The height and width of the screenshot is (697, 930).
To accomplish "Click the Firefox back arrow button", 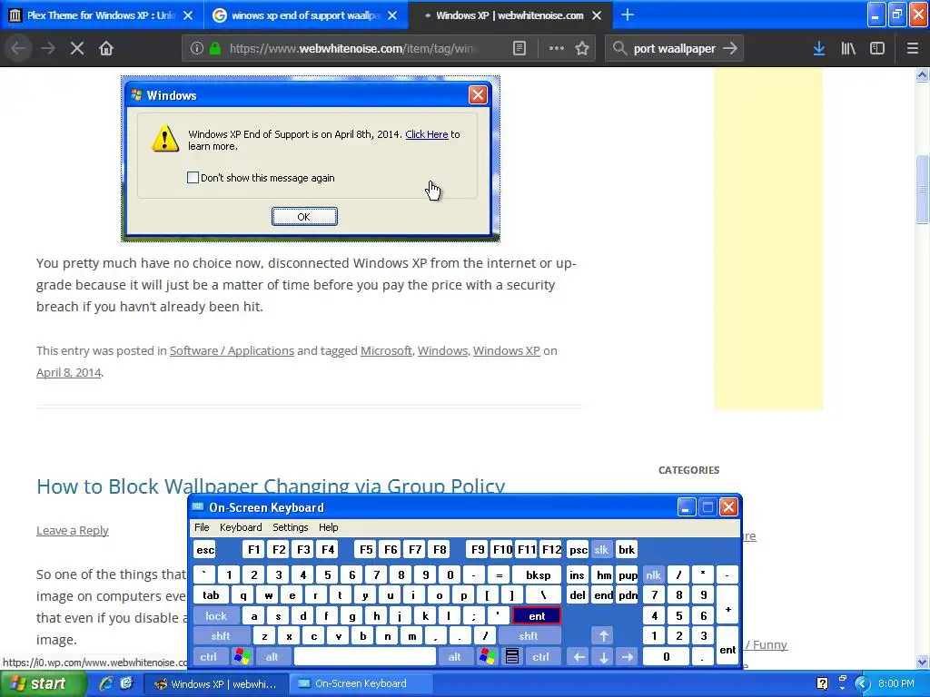I will click(18, 49).
